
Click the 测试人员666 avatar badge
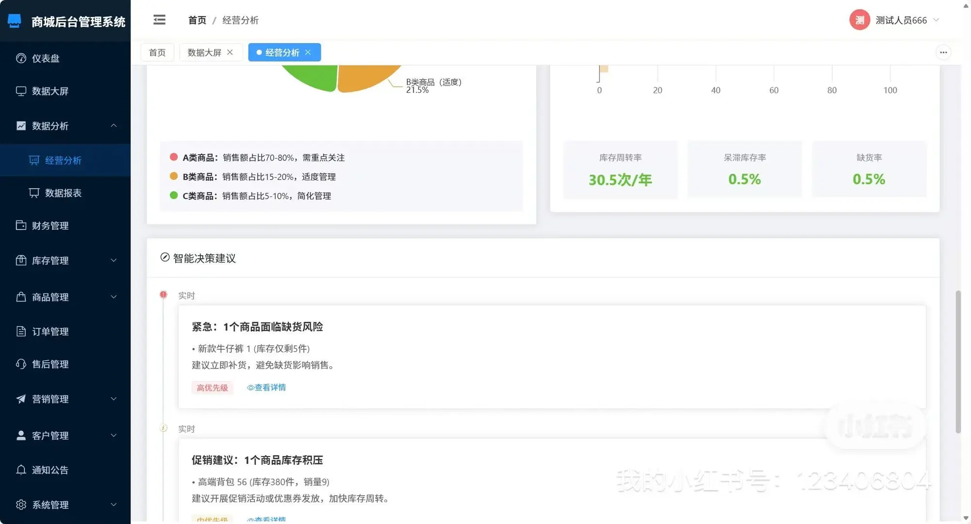(x=859, y=20)
